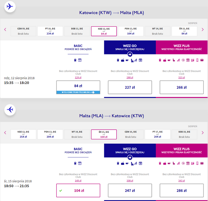
Task: Click credit card icon in outbound WIZZ PLUS
Action: 202,60
